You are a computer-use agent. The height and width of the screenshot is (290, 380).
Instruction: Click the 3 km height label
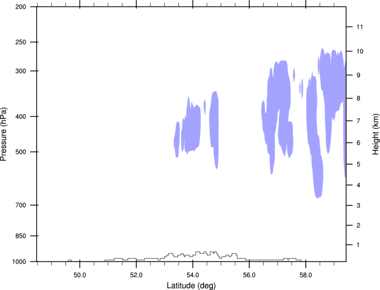click(359, 206)
